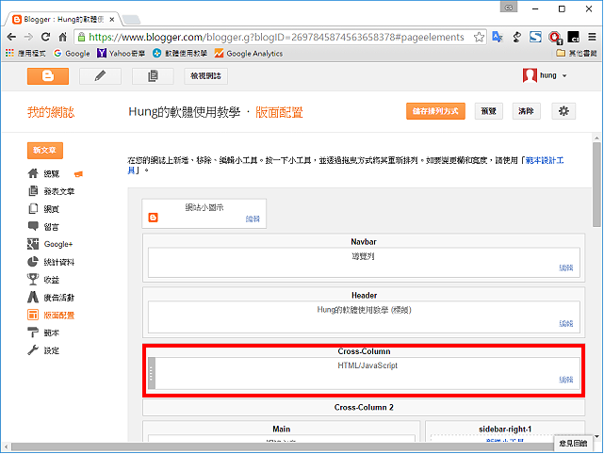Create a new post with pencil icon
Viewport: 604px width, 454px height.
tap(100, 76)
